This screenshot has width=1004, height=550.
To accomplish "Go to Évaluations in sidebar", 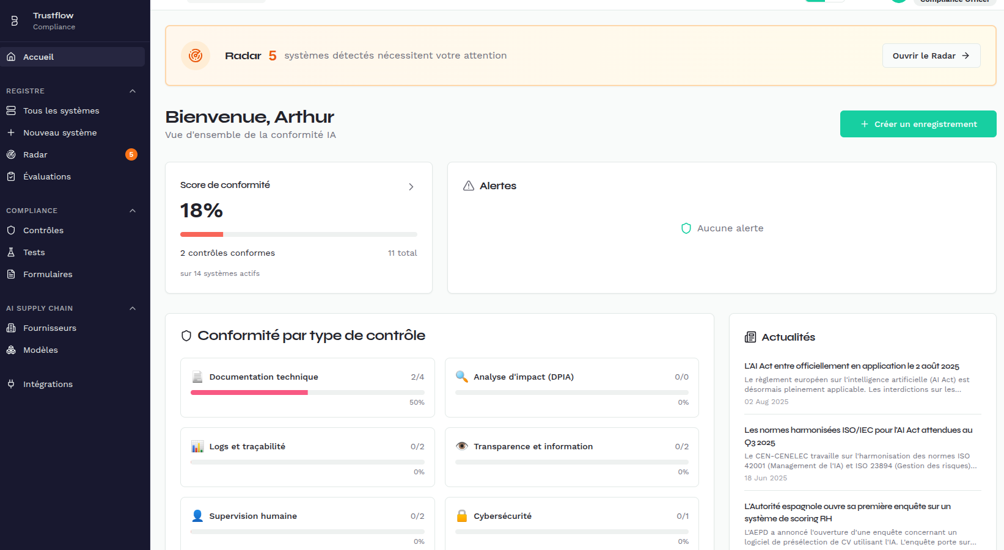I will click(47, 176).
